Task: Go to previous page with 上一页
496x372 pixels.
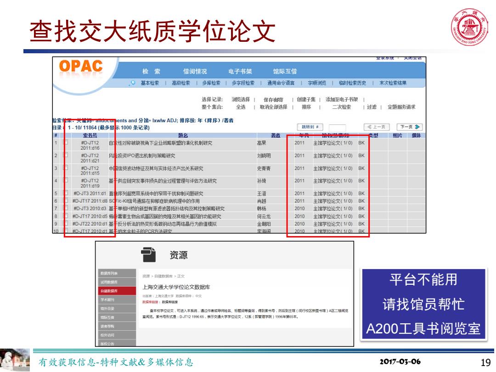Action: (x=377, y=127)
